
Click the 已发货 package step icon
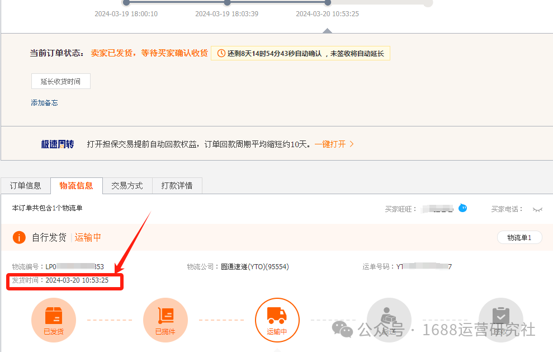tap(54, 320)
